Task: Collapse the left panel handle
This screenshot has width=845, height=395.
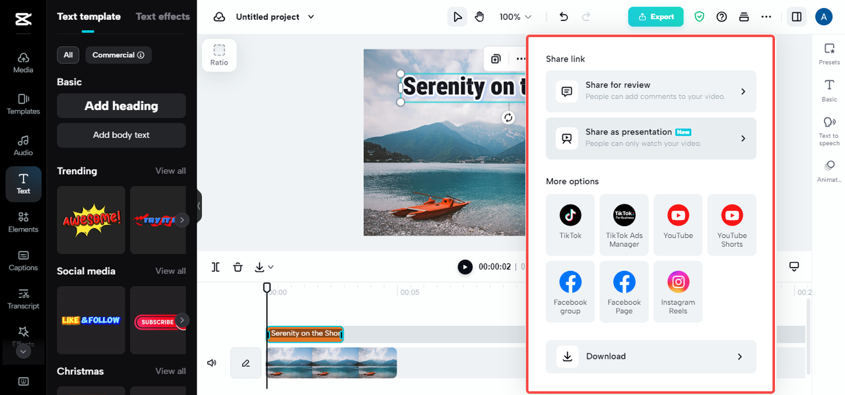Action: (199, 206)
